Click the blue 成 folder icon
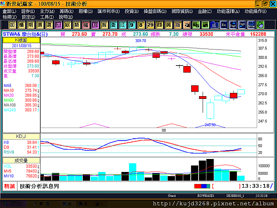This screenshot has height=208, width=277. click(215, 25)
